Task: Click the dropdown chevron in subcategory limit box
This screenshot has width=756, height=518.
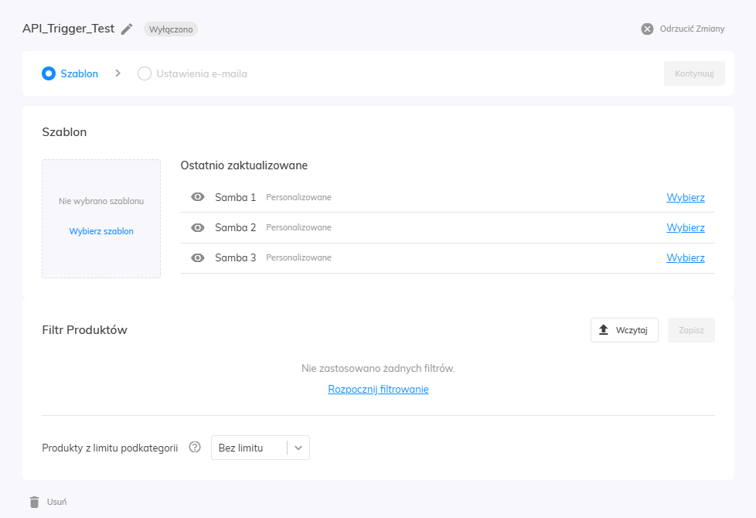Action: tap(298, 448)
